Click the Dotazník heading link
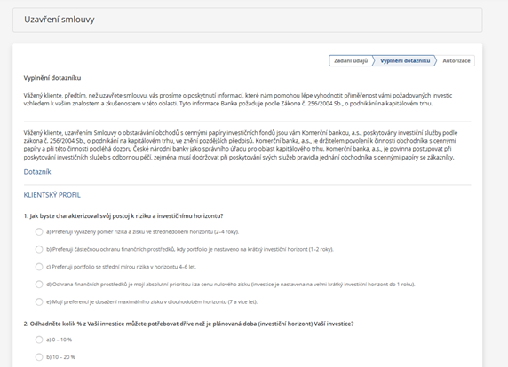The image size is (508, 367). click(37, 172)
